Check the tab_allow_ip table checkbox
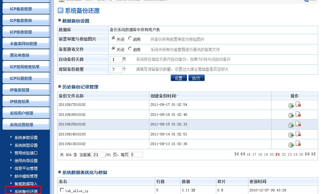 (62, 190)
